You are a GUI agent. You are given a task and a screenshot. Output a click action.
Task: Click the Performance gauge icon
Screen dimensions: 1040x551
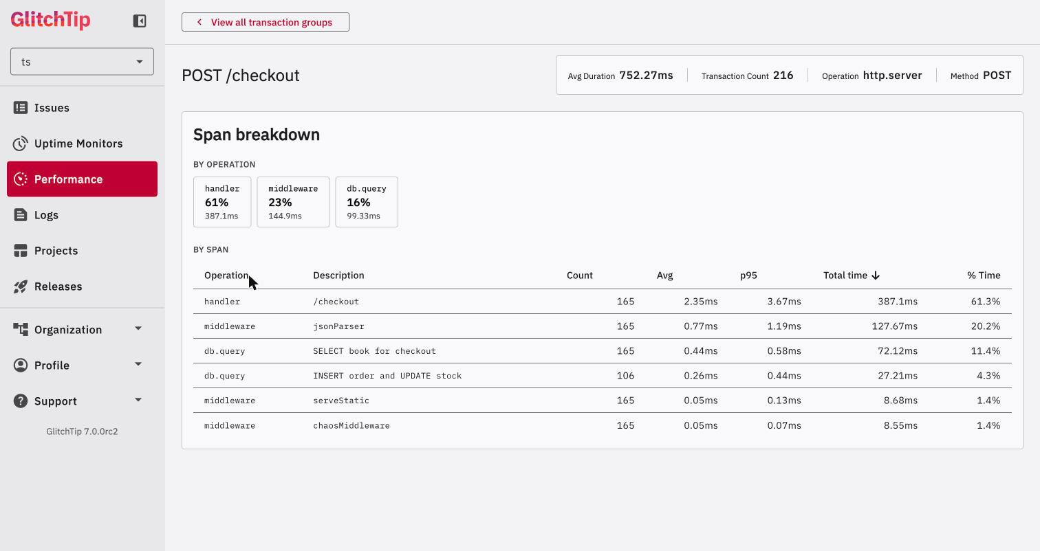[21, 179]
